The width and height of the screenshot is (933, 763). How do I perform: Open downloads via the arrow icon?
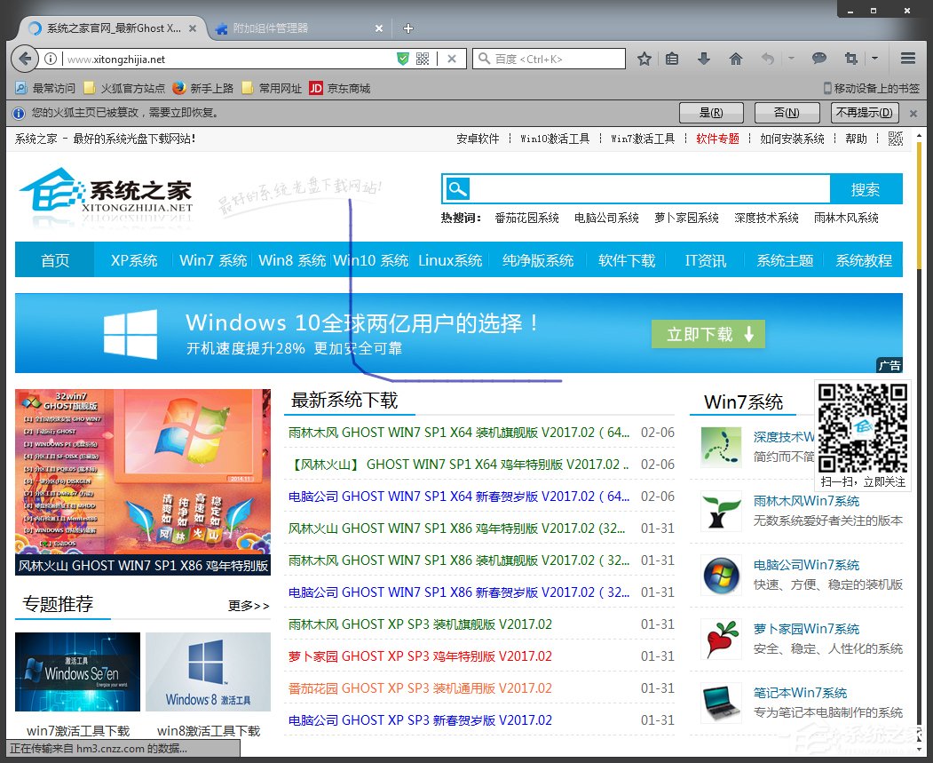[x=704, y=58]
